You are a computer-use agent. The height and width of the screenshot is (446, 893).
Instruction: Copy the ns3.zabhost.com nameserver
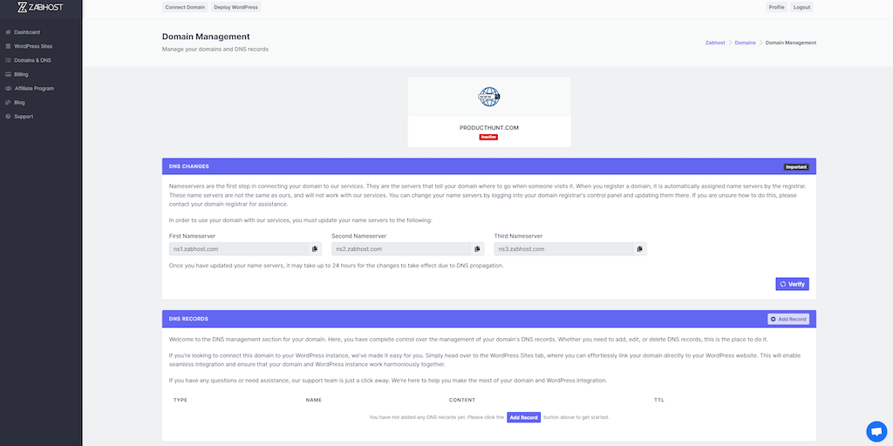(639, 249)
